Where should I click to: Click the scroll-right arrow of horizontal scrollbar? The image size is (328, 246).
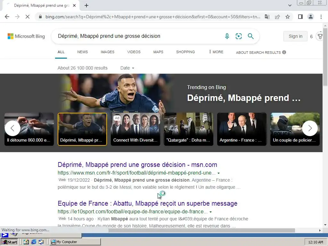[x=320, y=230]
